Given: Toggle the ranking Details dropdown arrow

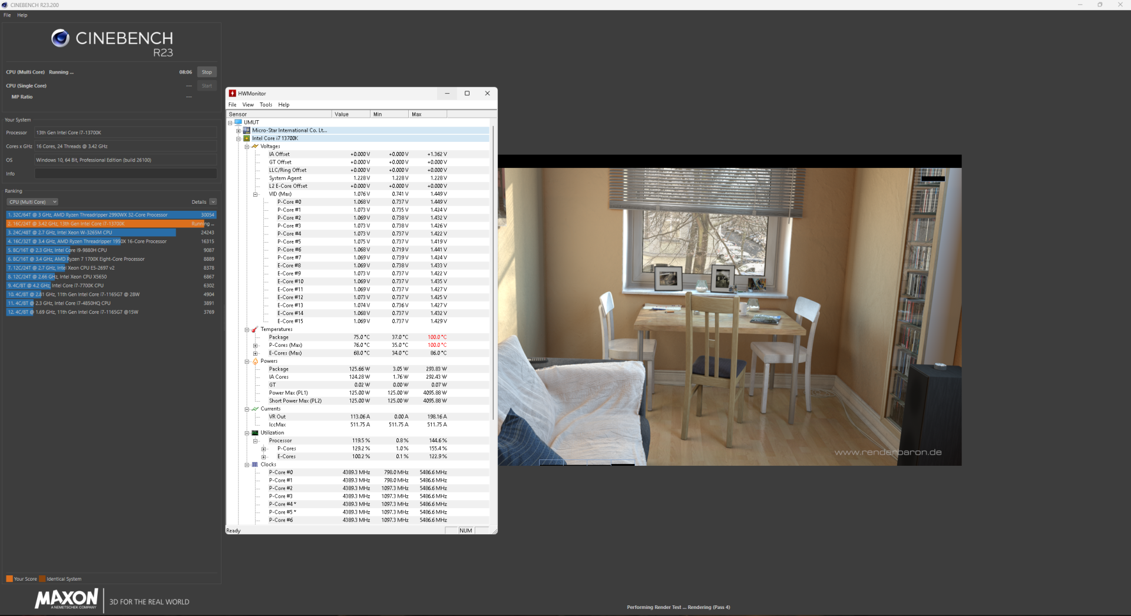Looking at the screenshot, I should pos(213,202).
